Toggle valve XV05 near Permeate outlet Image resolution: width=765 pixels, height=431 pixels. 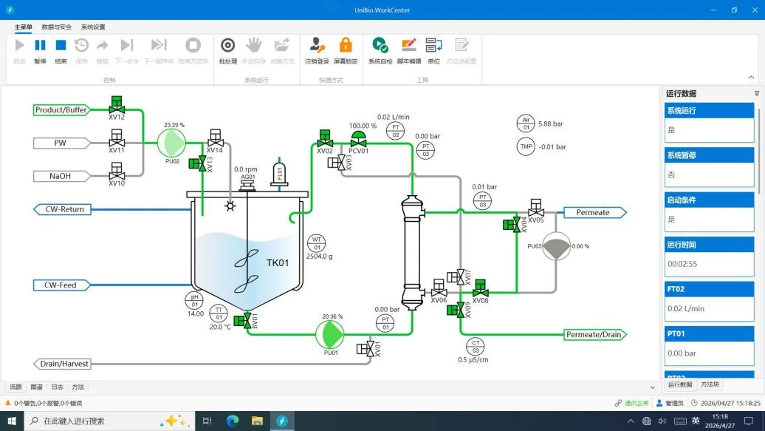pos(535,208)
